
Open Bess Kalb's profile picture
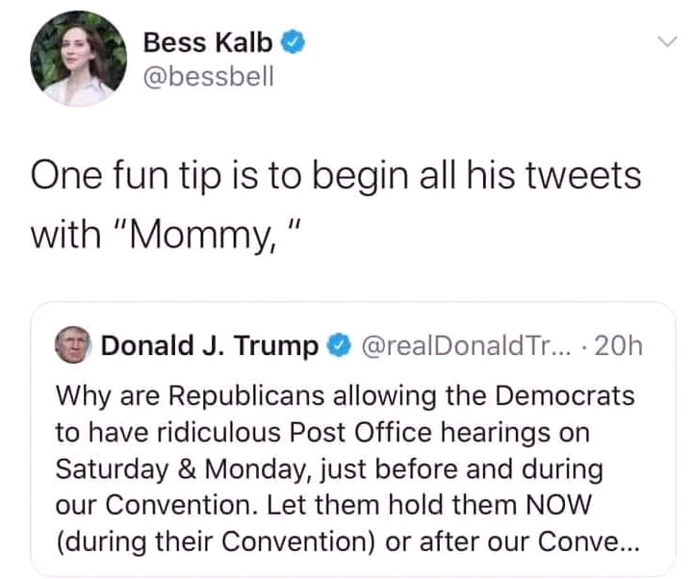click(77, 60)
